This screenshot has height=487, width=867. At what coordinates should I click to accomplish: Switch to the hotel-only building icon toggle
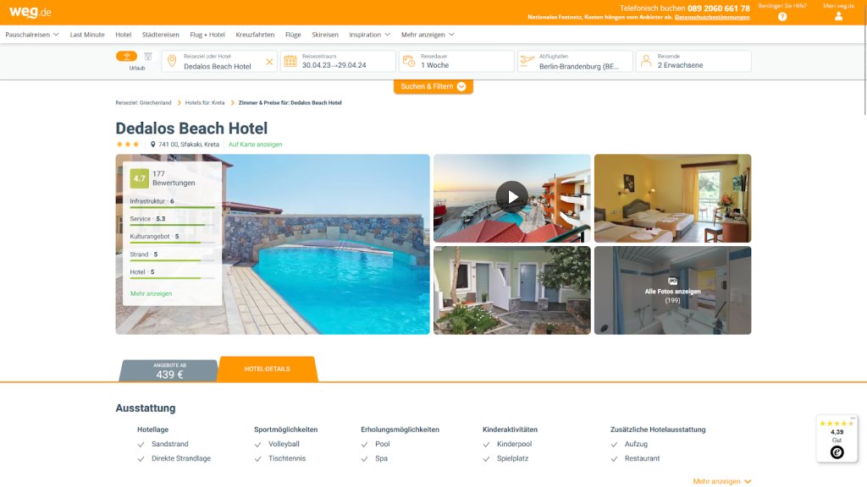(148, 57)
